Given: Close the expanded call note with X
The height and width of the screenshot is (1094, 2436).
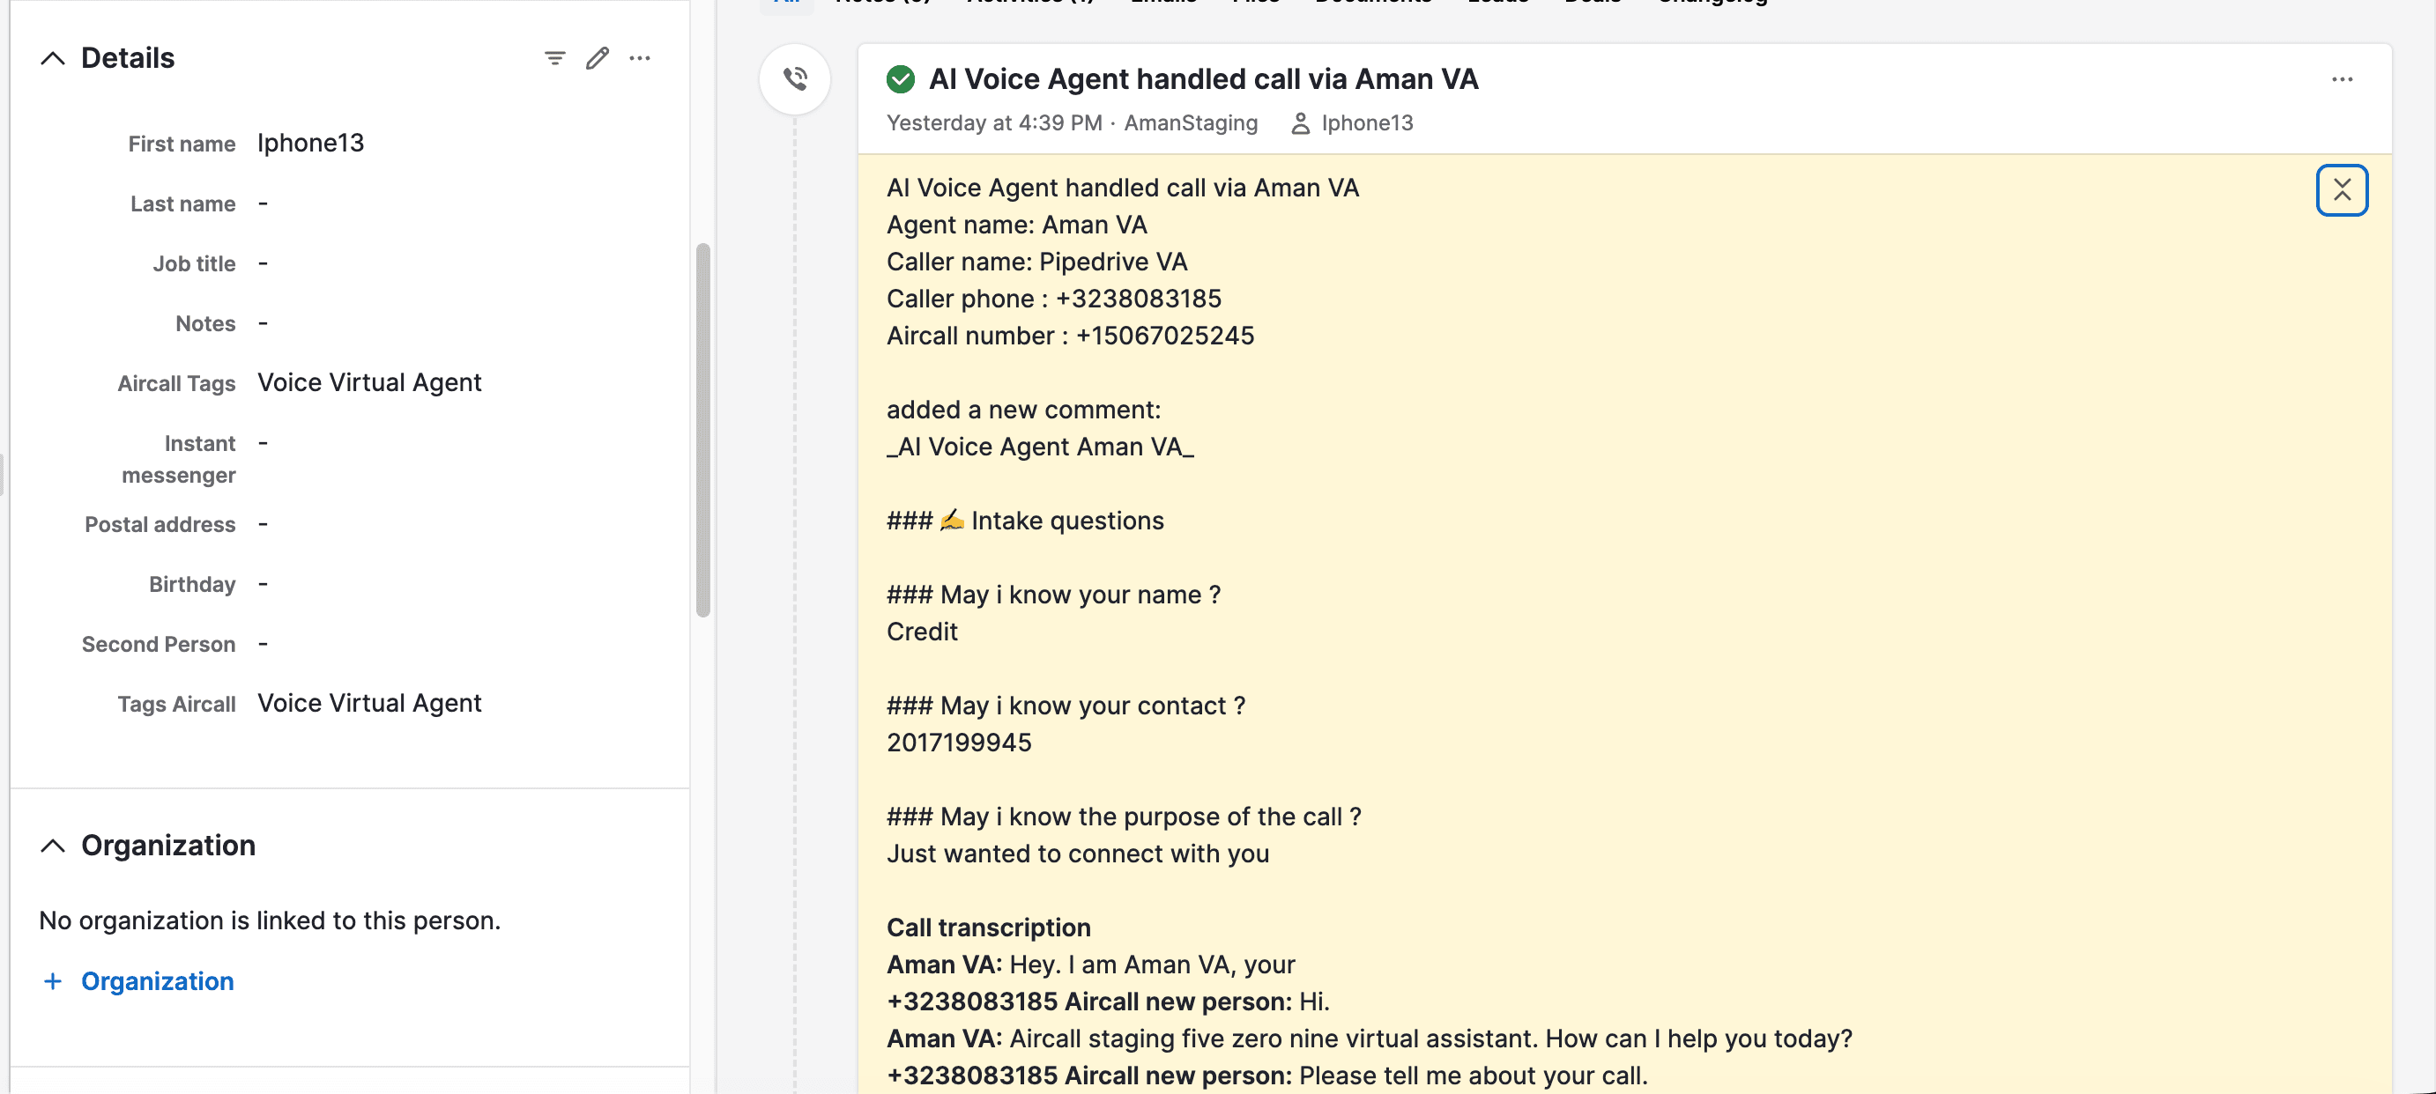Looking at the screenshot, I should point(2342,190).
